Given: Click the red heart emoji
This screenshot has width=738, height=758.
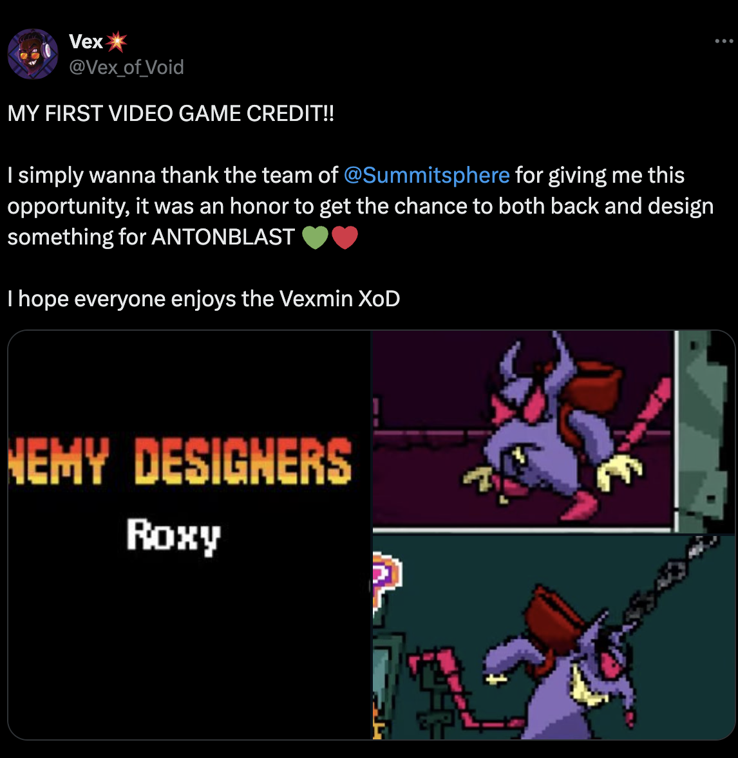Looking at the screenshot, I should point(345,237).
